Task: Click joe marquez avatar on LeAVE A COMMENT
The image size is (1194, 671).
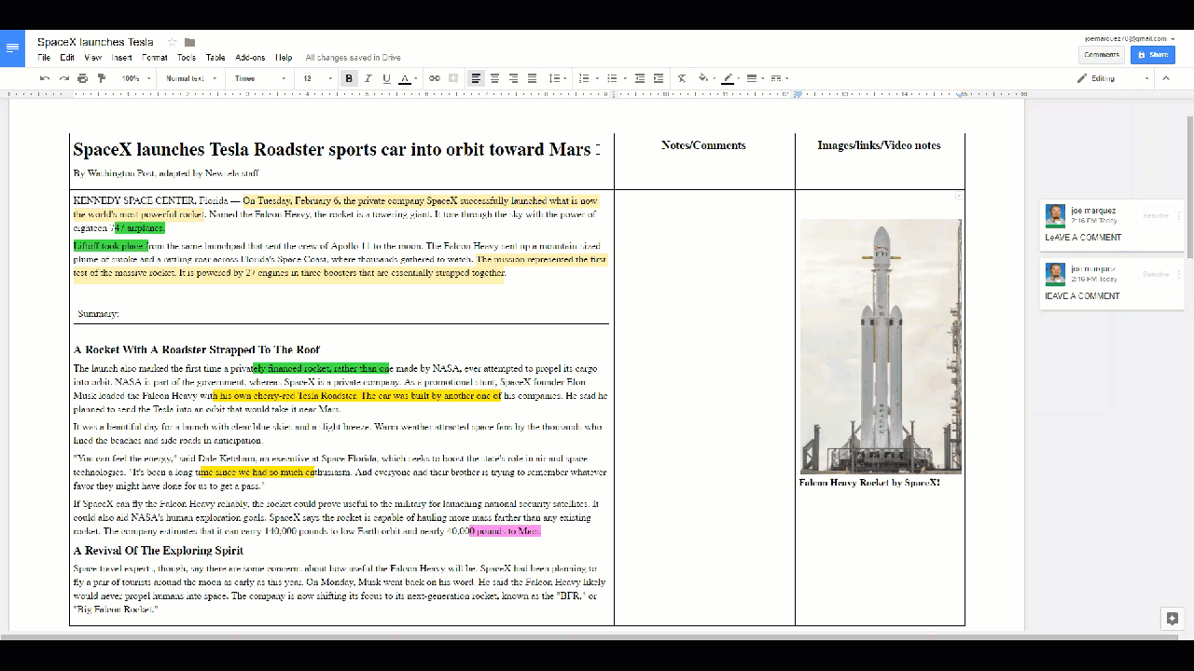Action: point(1055,215)
